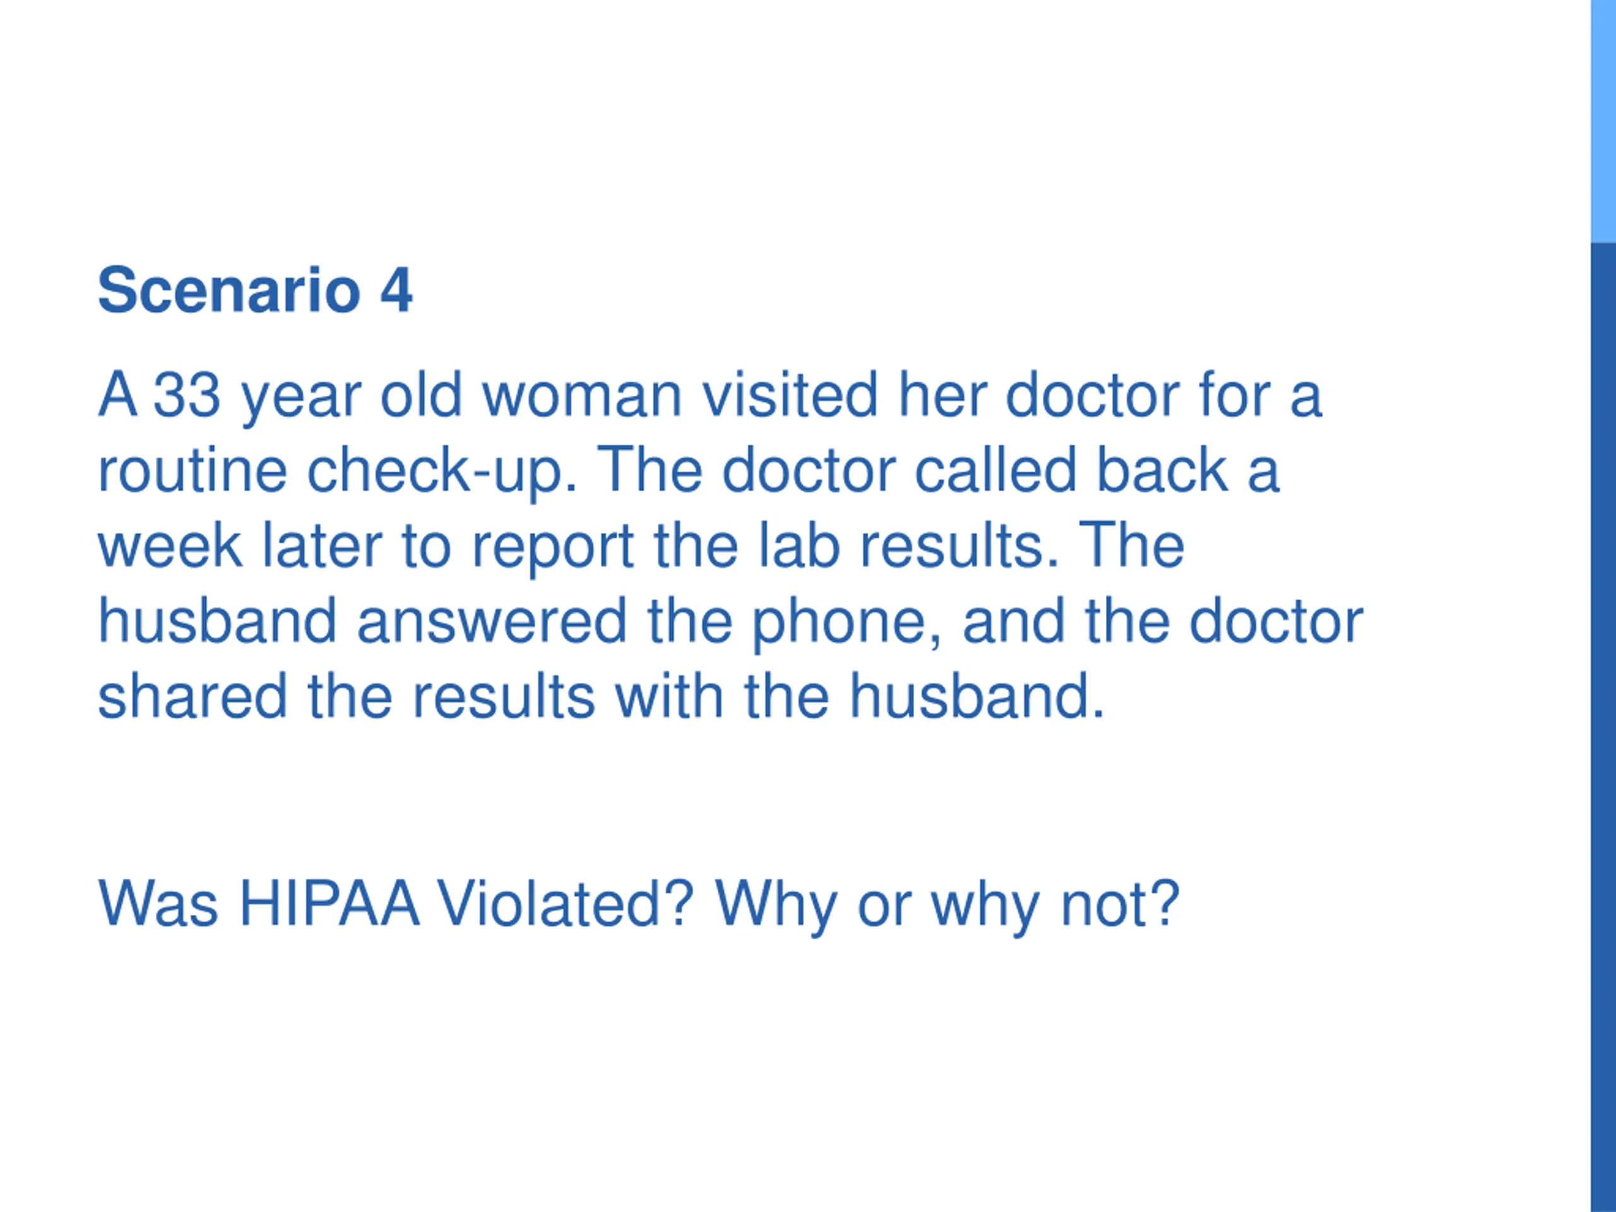Click the light blue accent bar

coord(1603,121)
